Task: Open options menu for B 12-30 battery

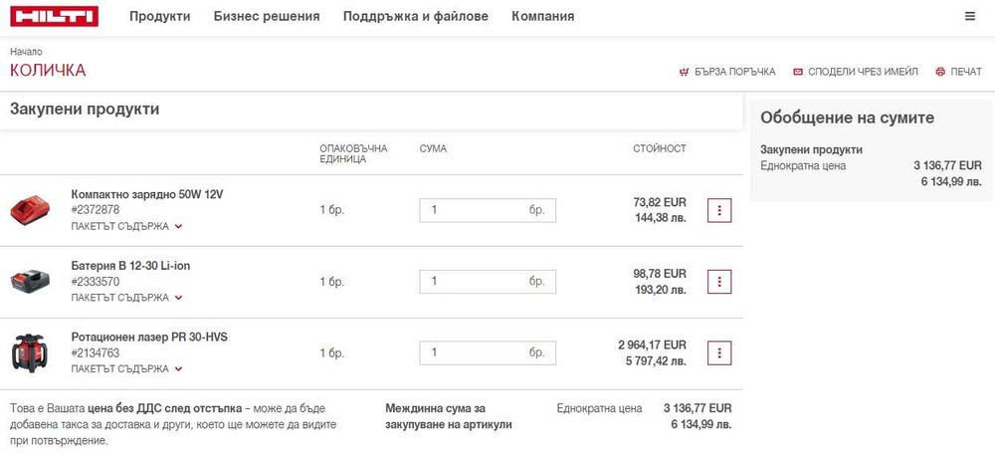Action: point(719,282)
